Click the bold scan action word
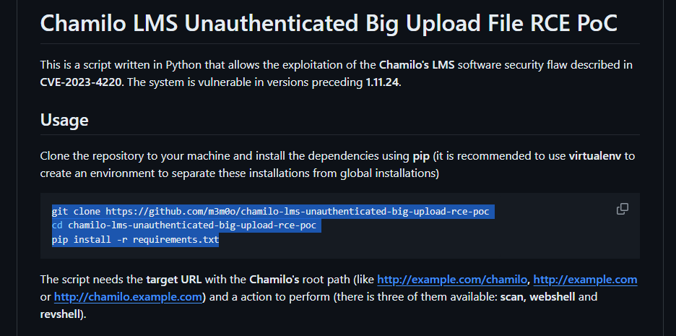 513,297
